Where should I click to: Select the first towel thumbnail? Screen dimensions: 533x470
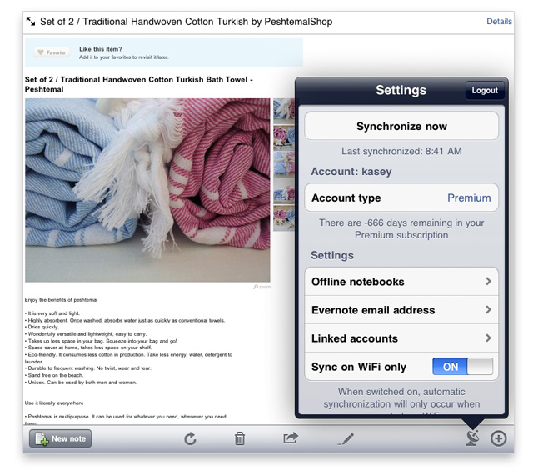284,111
